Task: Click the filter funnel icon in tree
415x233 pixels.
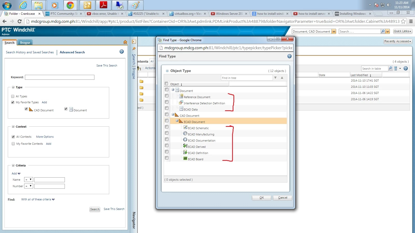Action: [x=275, y=78]
